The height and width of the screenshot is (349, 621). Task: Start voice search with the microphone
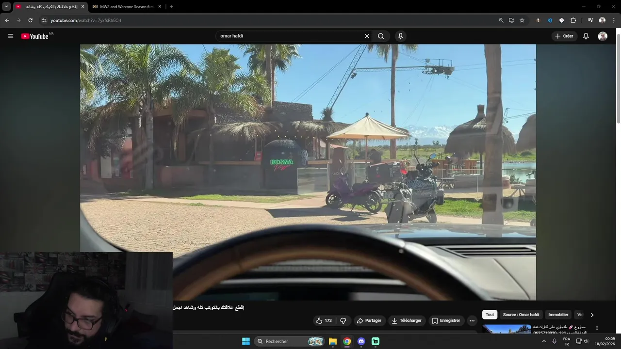tap(400, 36)
